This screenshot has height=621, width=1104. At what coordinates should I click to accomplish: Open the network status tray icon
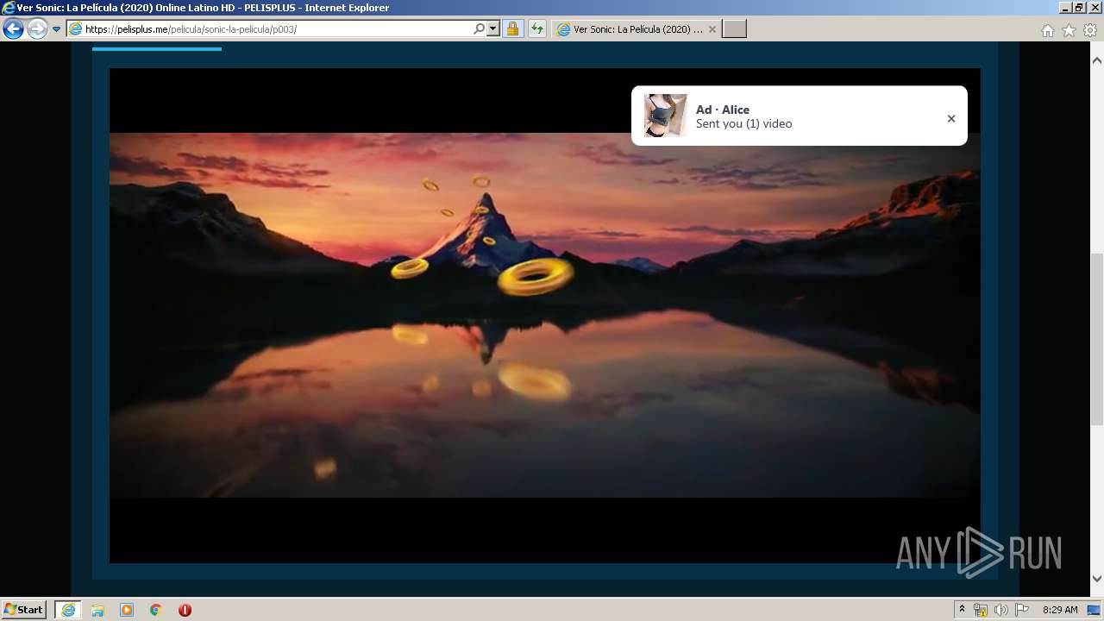click(981, 610)
